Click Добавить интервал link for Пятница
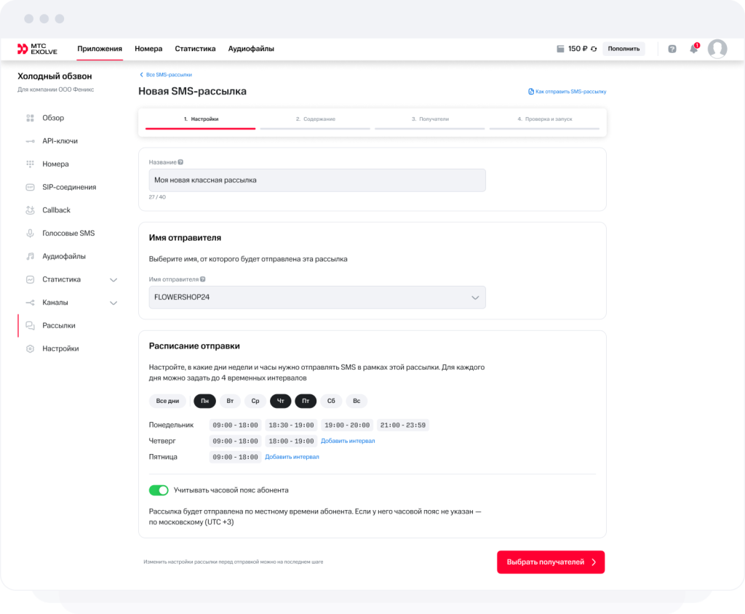Image resolution: width=745 pixels, height=614 pixels. point(292,457)
